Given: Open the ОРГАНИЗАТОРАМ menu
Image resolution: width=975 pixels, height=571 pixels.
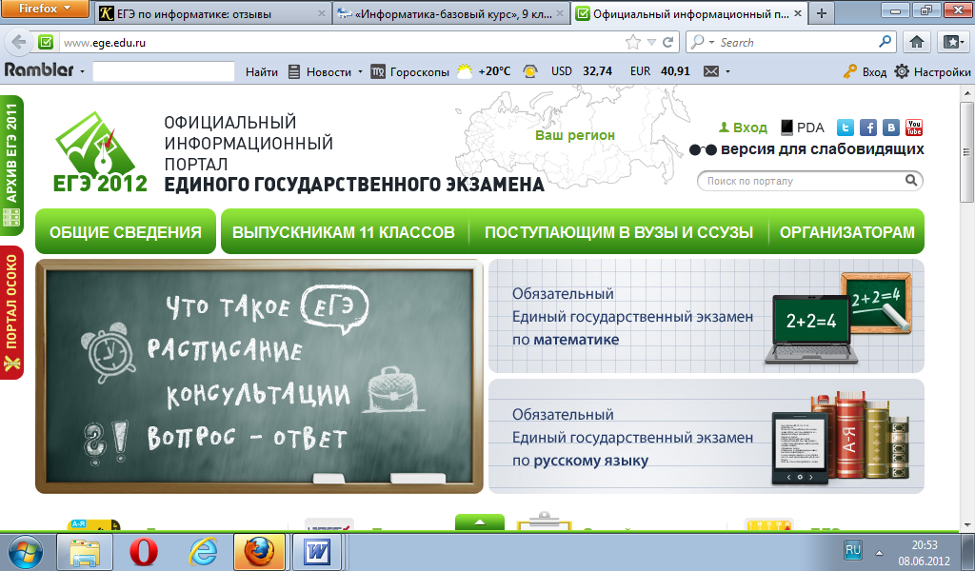Looking at the screenshot, I should coord(846,232).
